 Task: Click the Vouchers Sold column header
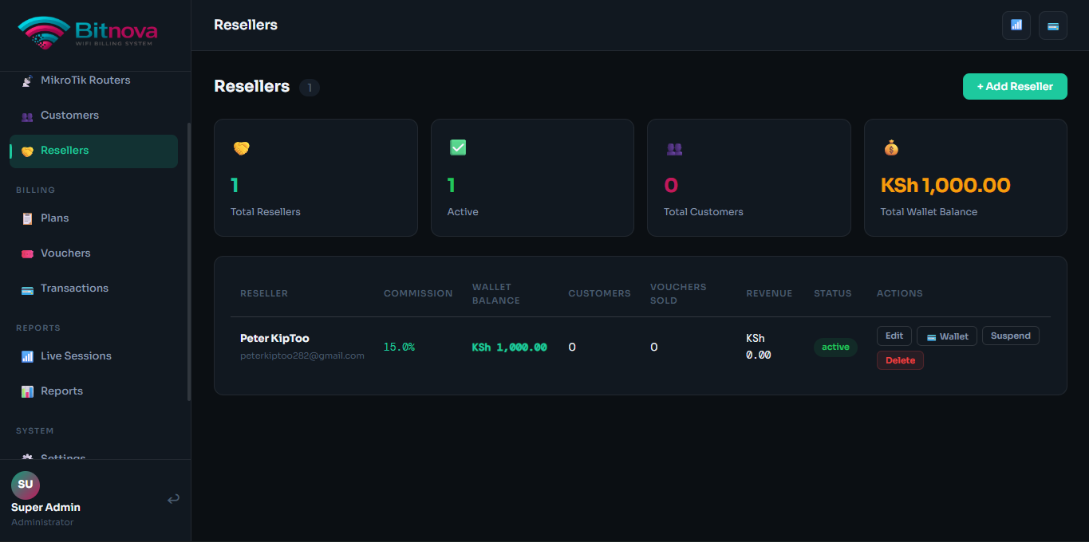pos(678,293)
